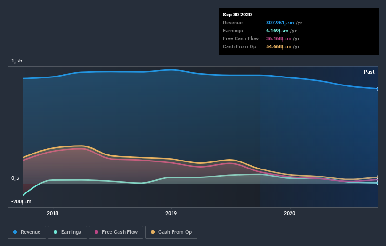Click the -200 m y-axis label

21,201
